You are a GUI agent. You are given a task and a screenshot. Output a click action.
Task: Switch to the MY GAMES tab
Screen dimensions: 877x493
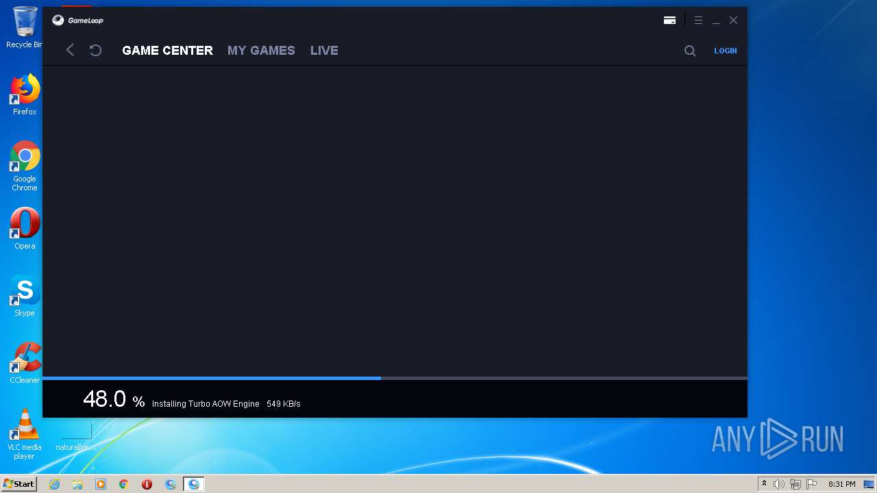coord(261,51)
